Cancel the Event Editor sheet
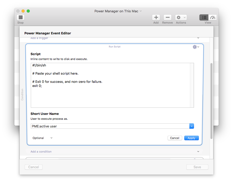The width and height of the screenshot is (233, 180). pos(34,167)
